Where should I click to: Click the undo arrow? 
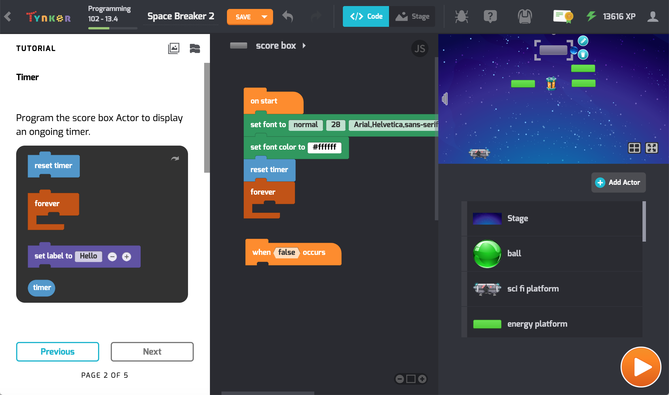coord(287,16)
